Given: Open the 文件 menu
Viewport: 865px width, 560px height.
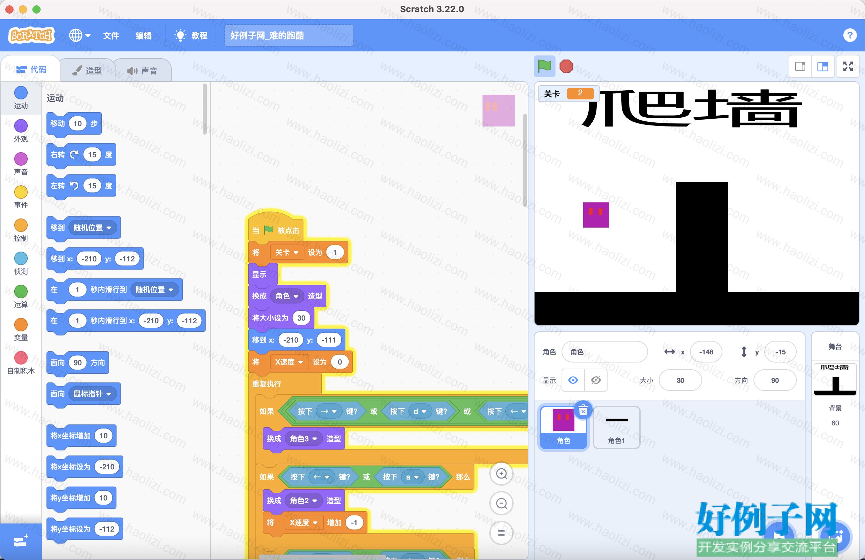Looking at the screenshot, I should (111, 35).
